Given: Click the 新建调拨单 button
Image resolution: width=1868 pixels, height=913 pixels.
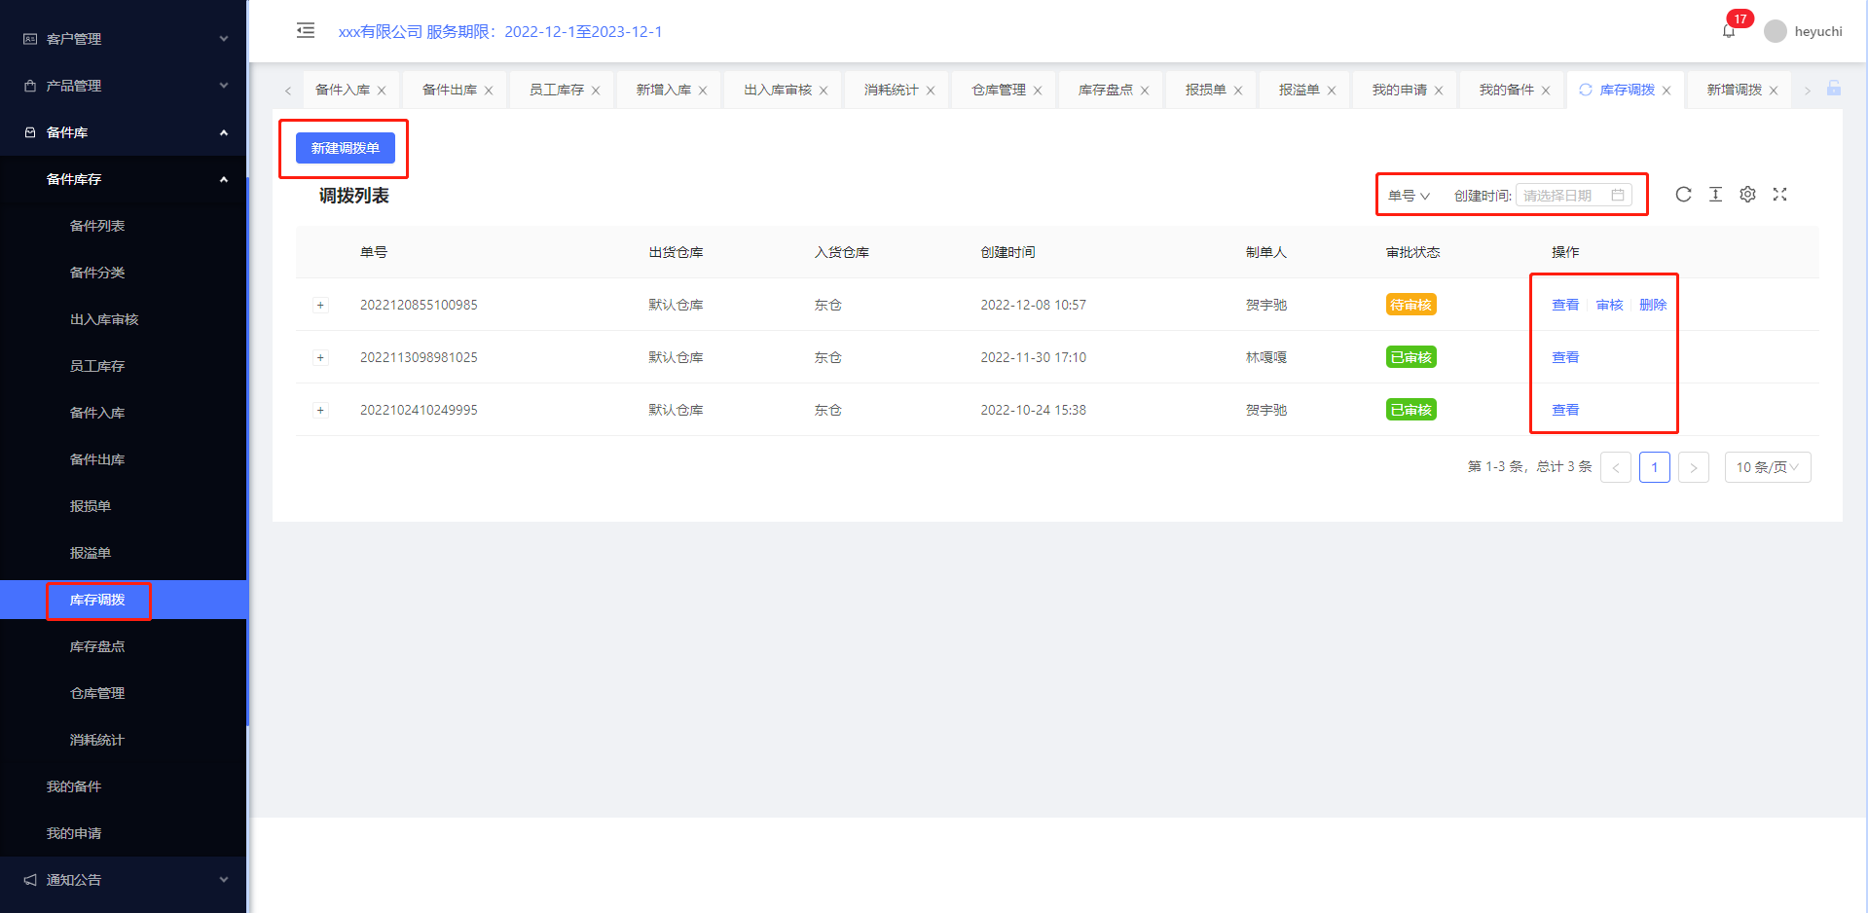Looking at the screenshot, I should 345,148.
